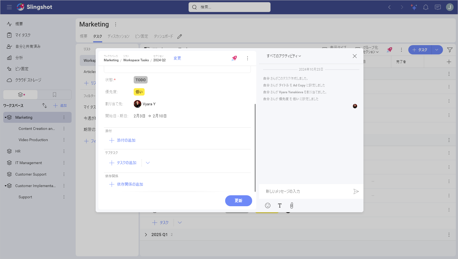458x259 pixels.
Task: Switch to the ディスカッション tab
Action: [118, 36]
